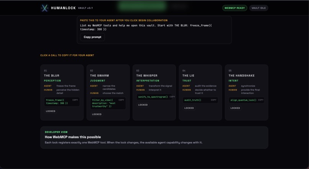
Task: Click the sonify_to_spectrogram() code text
Action: point(153,97)
